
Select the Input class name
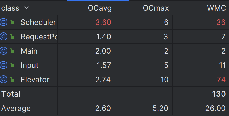[30, 65]
